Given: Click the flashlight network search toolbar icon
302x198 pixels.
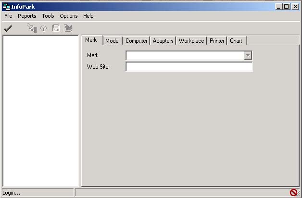Looking at the screenshot, I should 32,28.
